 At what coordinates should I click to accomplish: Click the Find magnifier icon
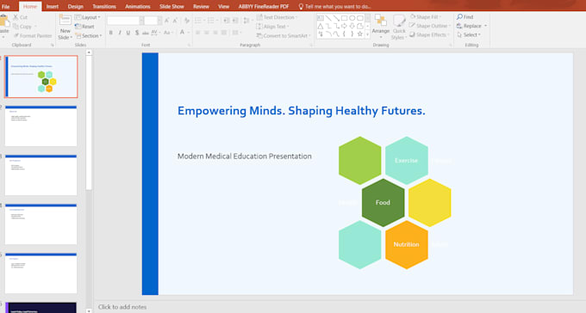459,17
